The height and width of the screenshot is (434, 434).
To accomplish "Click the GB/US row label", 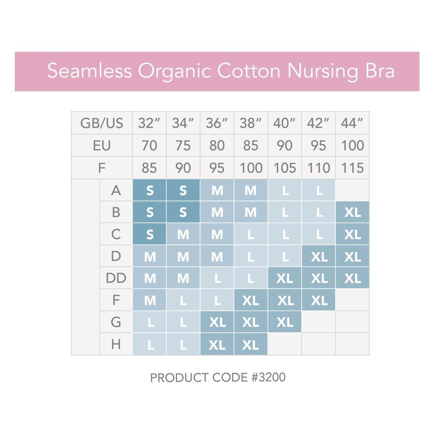I will (102, 123).
